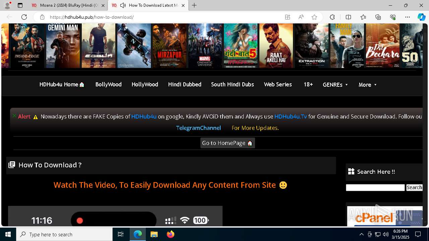Screen dimensions: 429x241
Task: Expand the More dropdown menu
Action: 367,85
